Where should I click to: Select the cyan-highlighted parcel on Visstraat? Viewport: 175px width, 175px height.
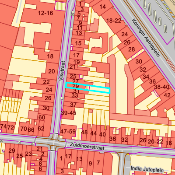[87, 87]
